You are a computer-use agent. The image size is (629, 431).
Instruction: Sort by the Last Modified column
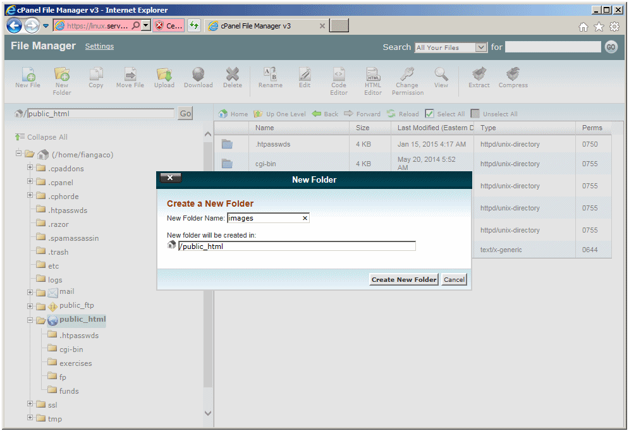[432, 128]
